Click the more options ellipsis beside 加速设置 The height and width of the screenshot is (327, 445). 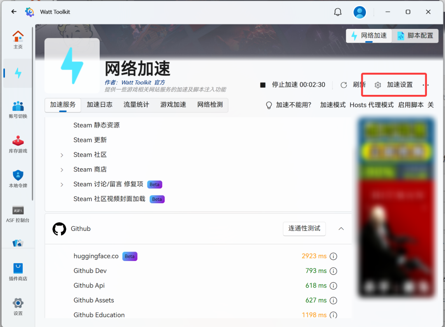(x=425, y=85)
